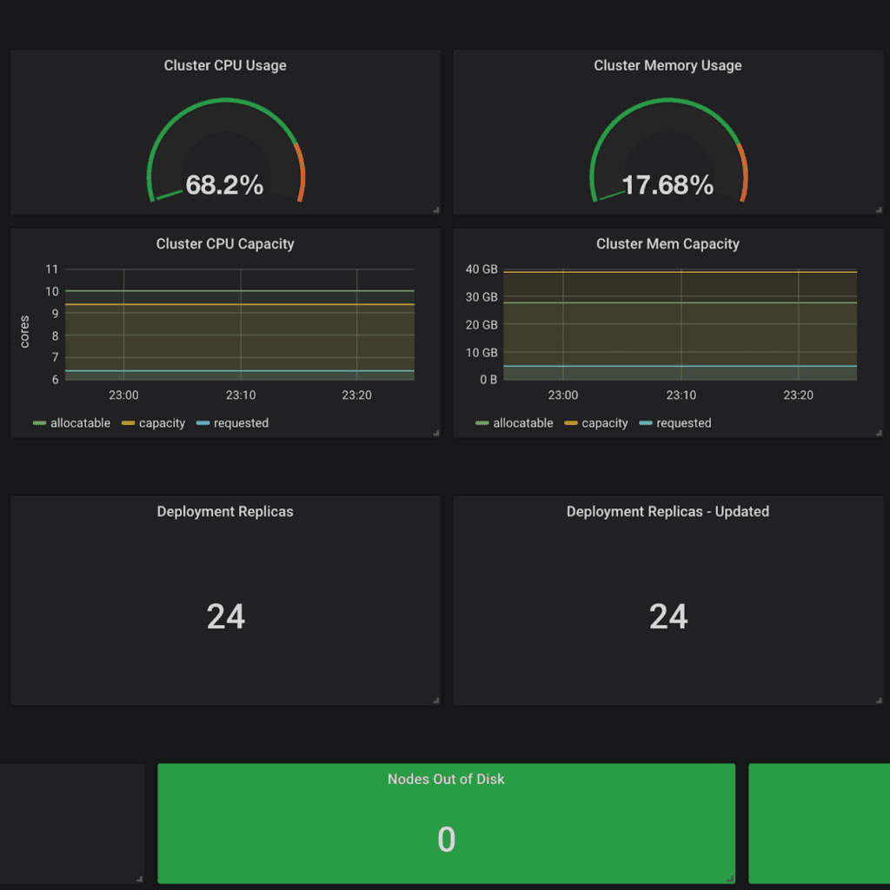
Task: Click resize handle of Cluster Memory Usage panel
Action: (879, 209)
